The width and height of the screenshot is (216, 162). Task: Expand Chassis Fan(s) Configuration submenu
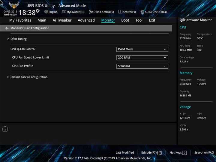[x=29, y=77]
